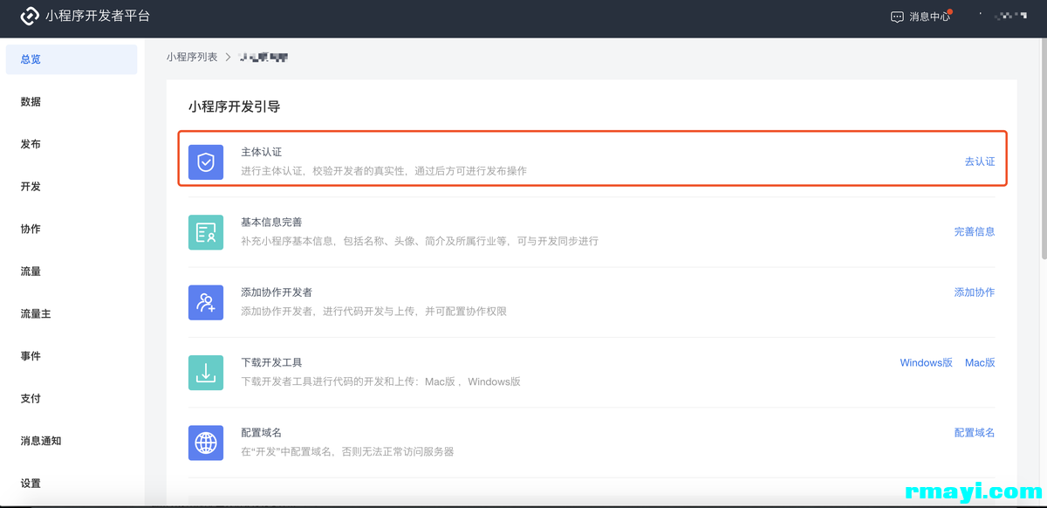Viewport: 1047px width, 508px height.
Task: Download the Mac版 developer tool
Action: [x=980, y=362]
